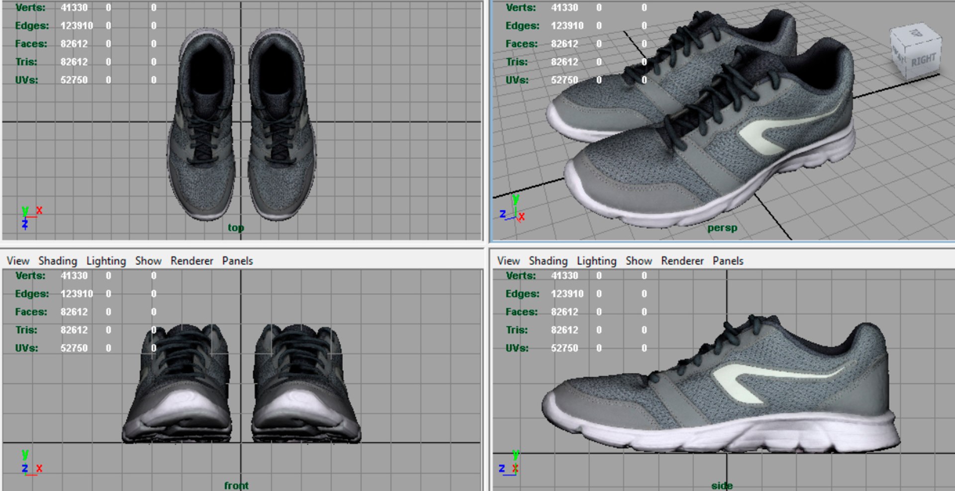Click the axis gizmo in persp viewport
Viewport: 955px width, 491px height.
(512, 209)
